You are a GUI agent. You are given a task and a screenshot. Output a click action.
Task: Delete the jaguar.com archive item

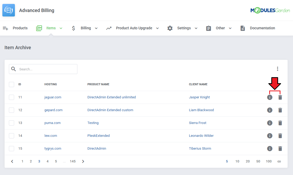point(280,97)
